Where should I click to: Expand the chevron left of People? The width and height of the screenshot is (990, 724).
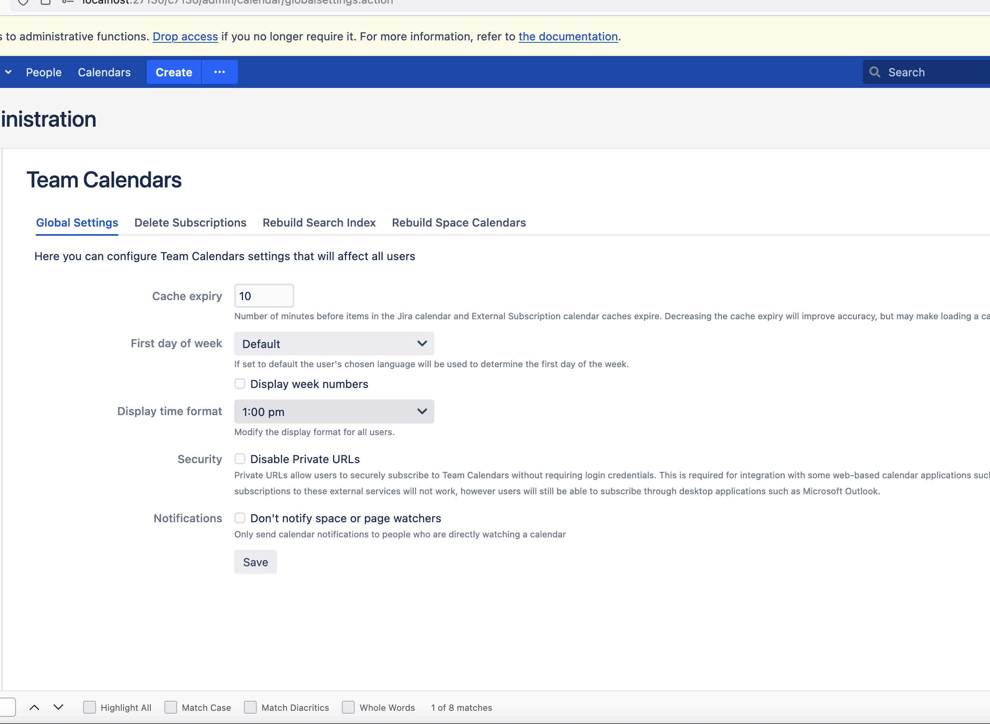(x=8, y=72)
